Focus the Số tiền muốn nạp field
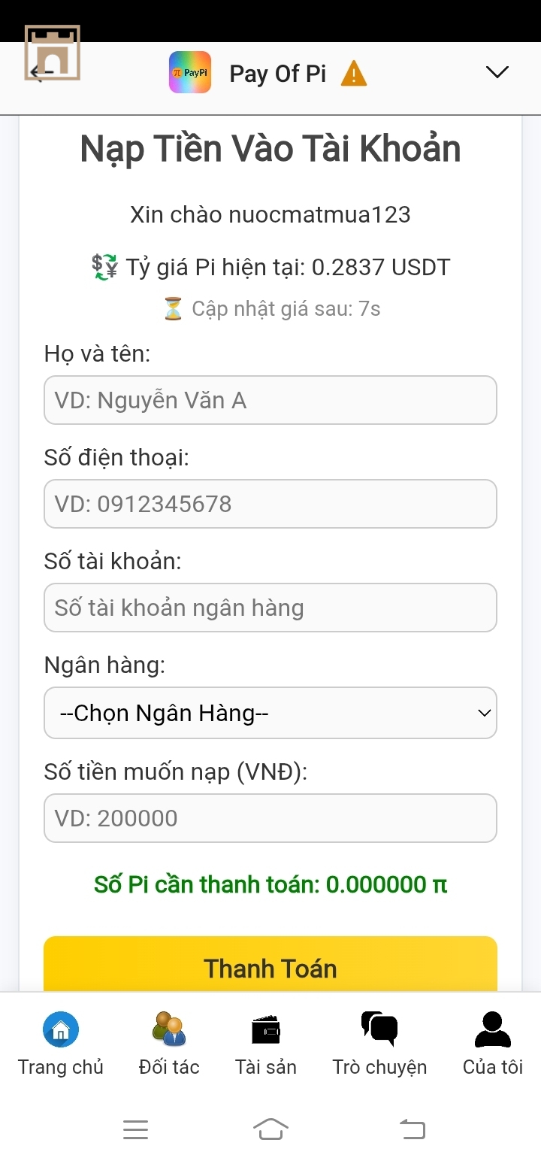Viewport: 541px width, 1161px height. [270, 818]
